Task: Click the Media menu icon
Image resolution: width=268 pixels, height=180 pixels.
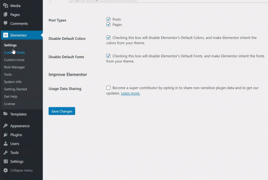Action: (x=6, y=6)
